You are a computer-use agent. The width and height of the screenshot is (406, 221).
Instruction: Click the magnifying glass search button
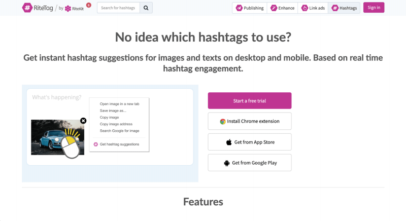[146, 8]
